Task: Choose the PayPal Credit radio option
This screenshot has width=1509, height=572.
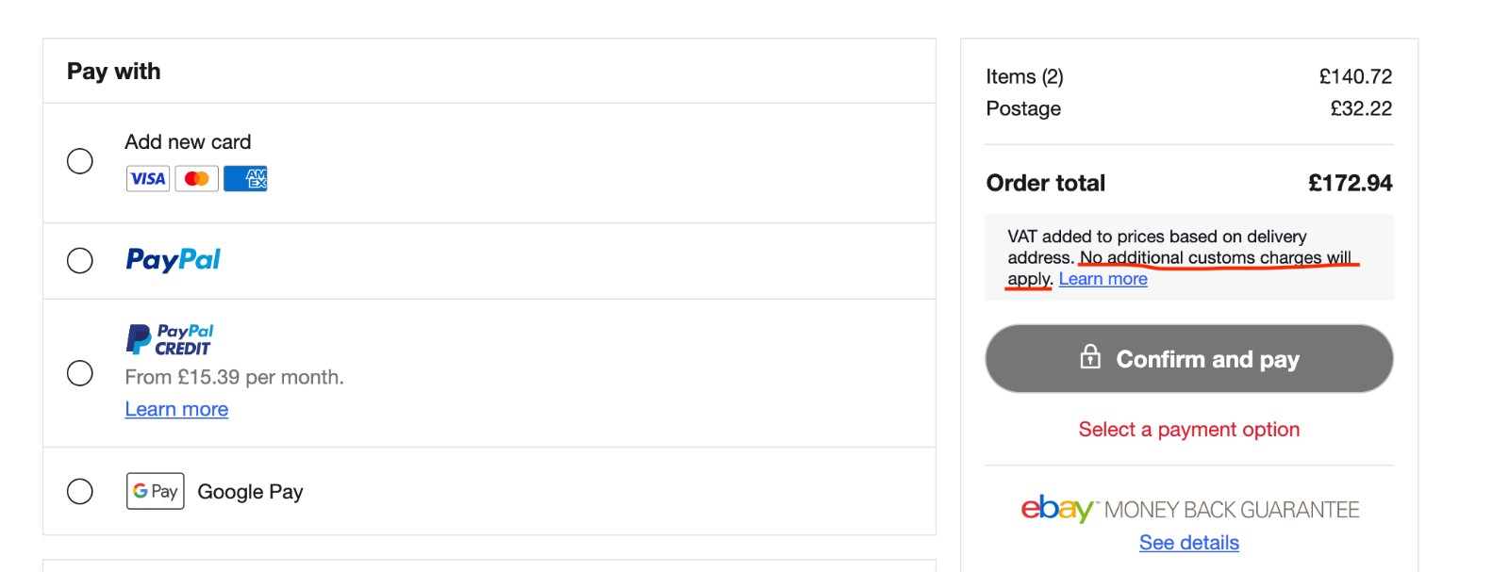Action: pos(80,373)
